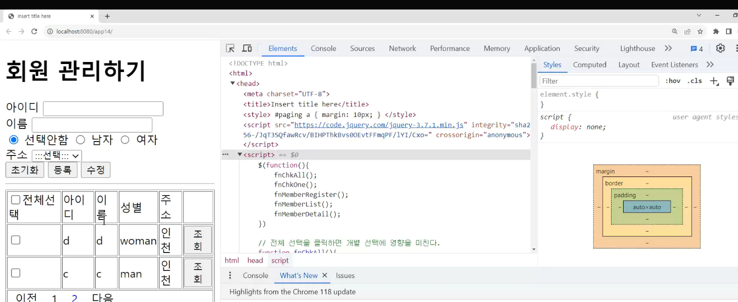Click the 등록 button

point(62,170)
